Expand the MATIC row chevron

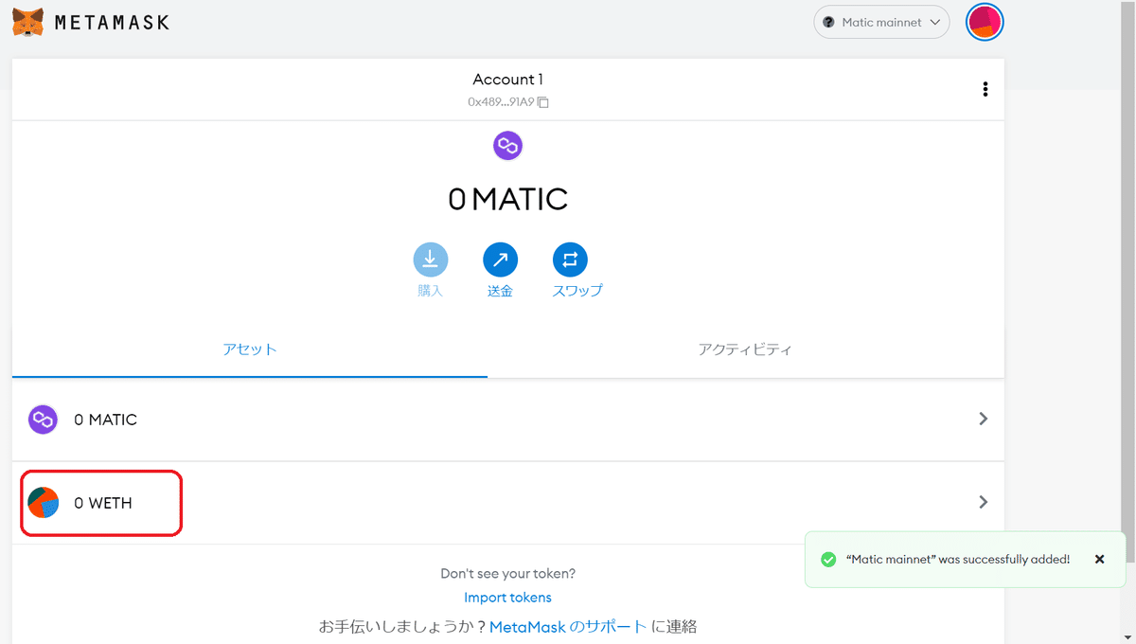point(984,419)
